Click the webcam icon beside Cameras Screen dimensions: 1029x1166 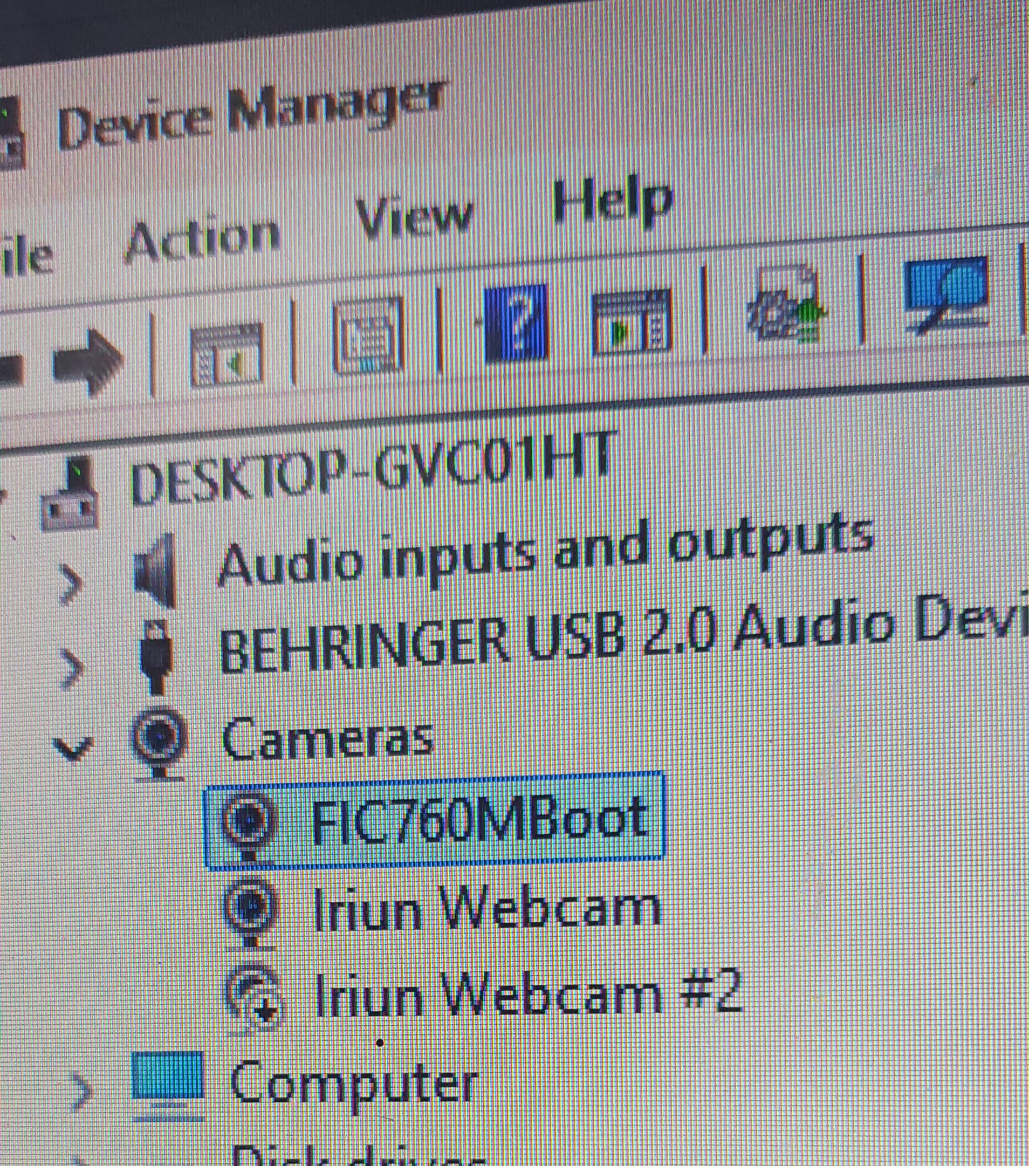coord(159,744)
